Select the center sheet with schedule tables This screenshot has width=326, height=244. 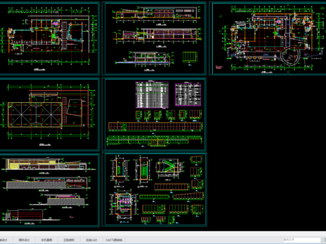pos(154,115)
